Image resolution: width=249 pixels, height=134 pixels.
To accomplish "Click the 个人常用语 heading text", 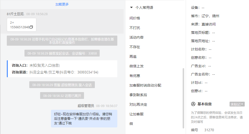I will (144, 8).
